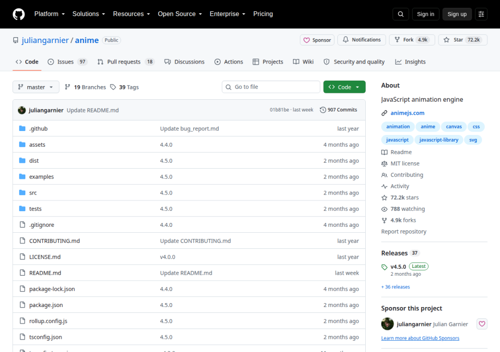
Task: Open the Pricing page
Action: [263, 14]
